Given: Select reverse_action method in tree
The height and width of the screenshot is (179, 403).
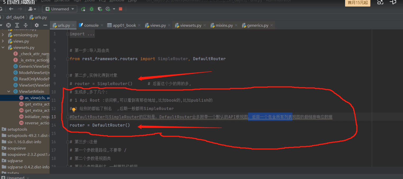Looking at the screenshot, I should (34, 123).
